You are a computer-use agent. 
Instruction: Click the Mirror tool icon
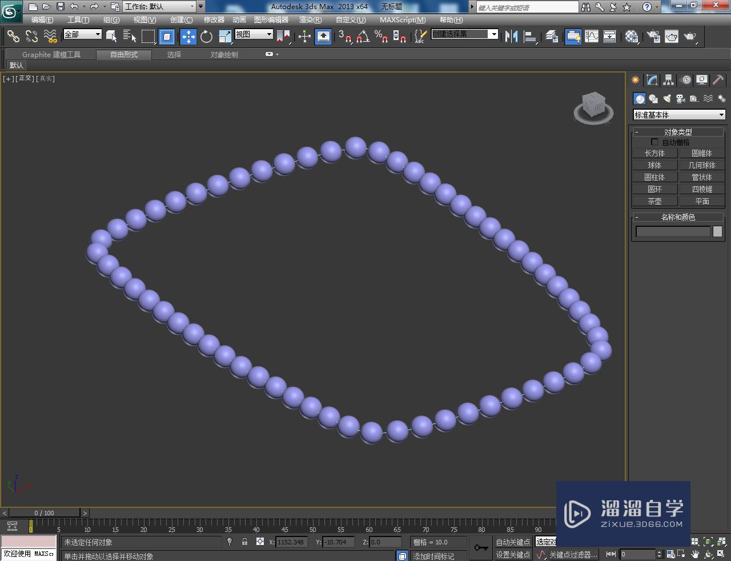[512, 37]
